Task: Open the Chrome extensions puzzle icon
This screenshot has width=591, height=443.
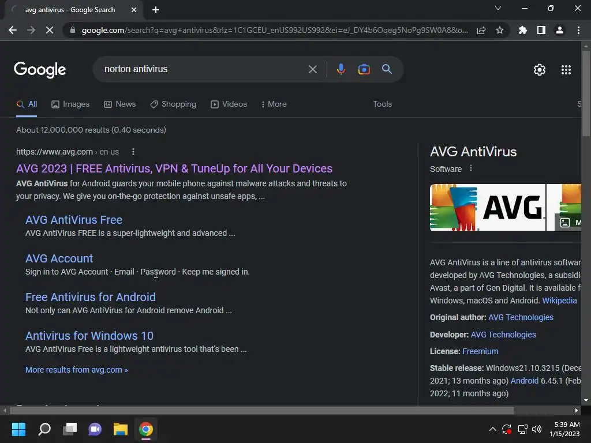Action: (523, 30)
